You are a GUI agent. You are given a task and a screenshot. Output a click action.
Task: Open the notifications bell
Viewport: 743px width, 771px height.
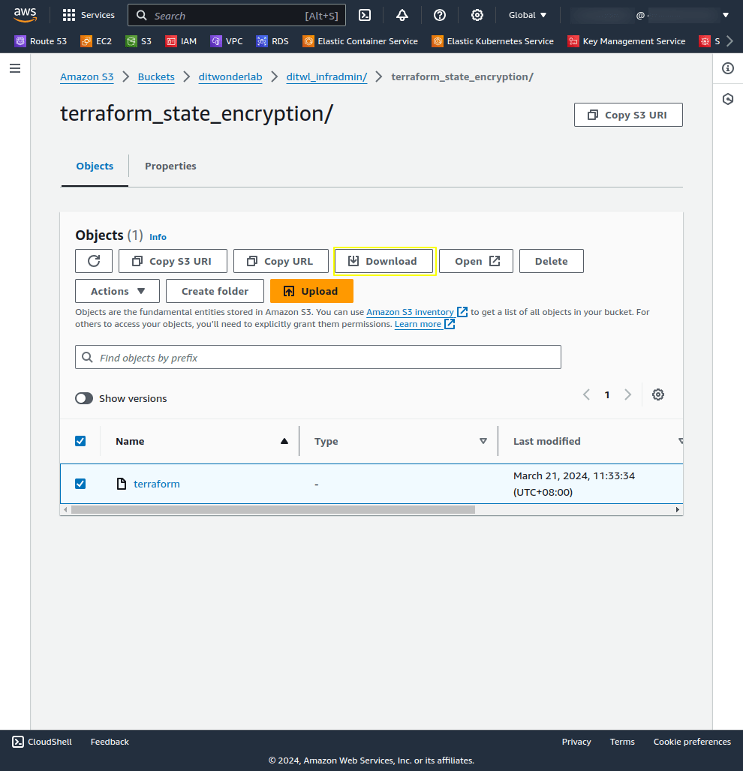pyautogui.click(x=402, y=15)
